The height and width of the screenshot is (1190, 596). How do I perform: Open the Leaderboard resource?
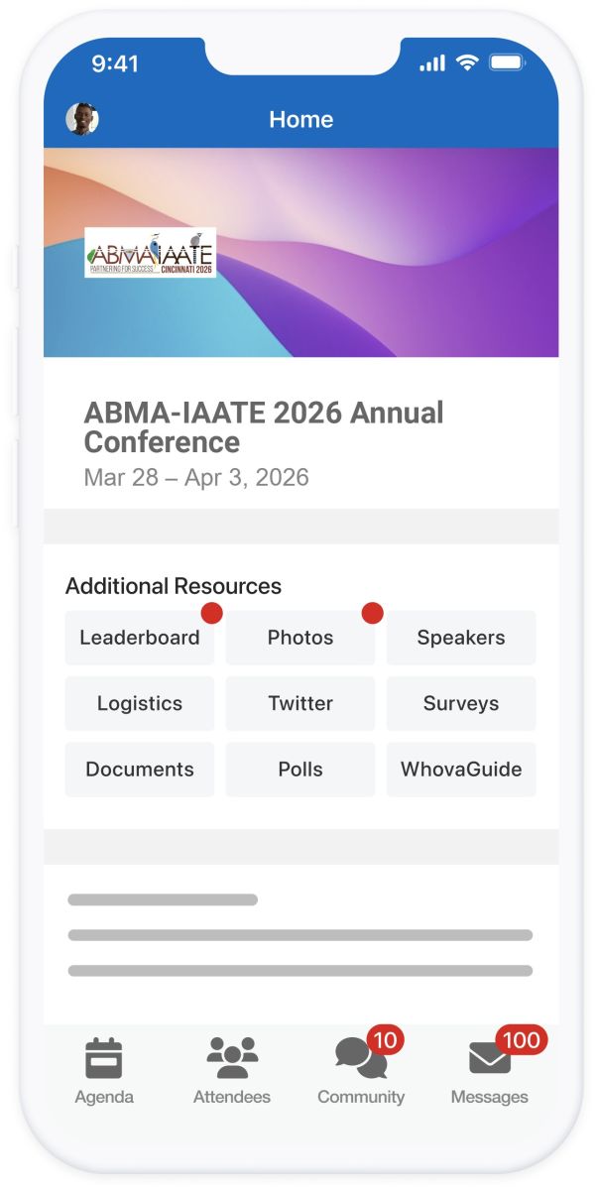140,638
